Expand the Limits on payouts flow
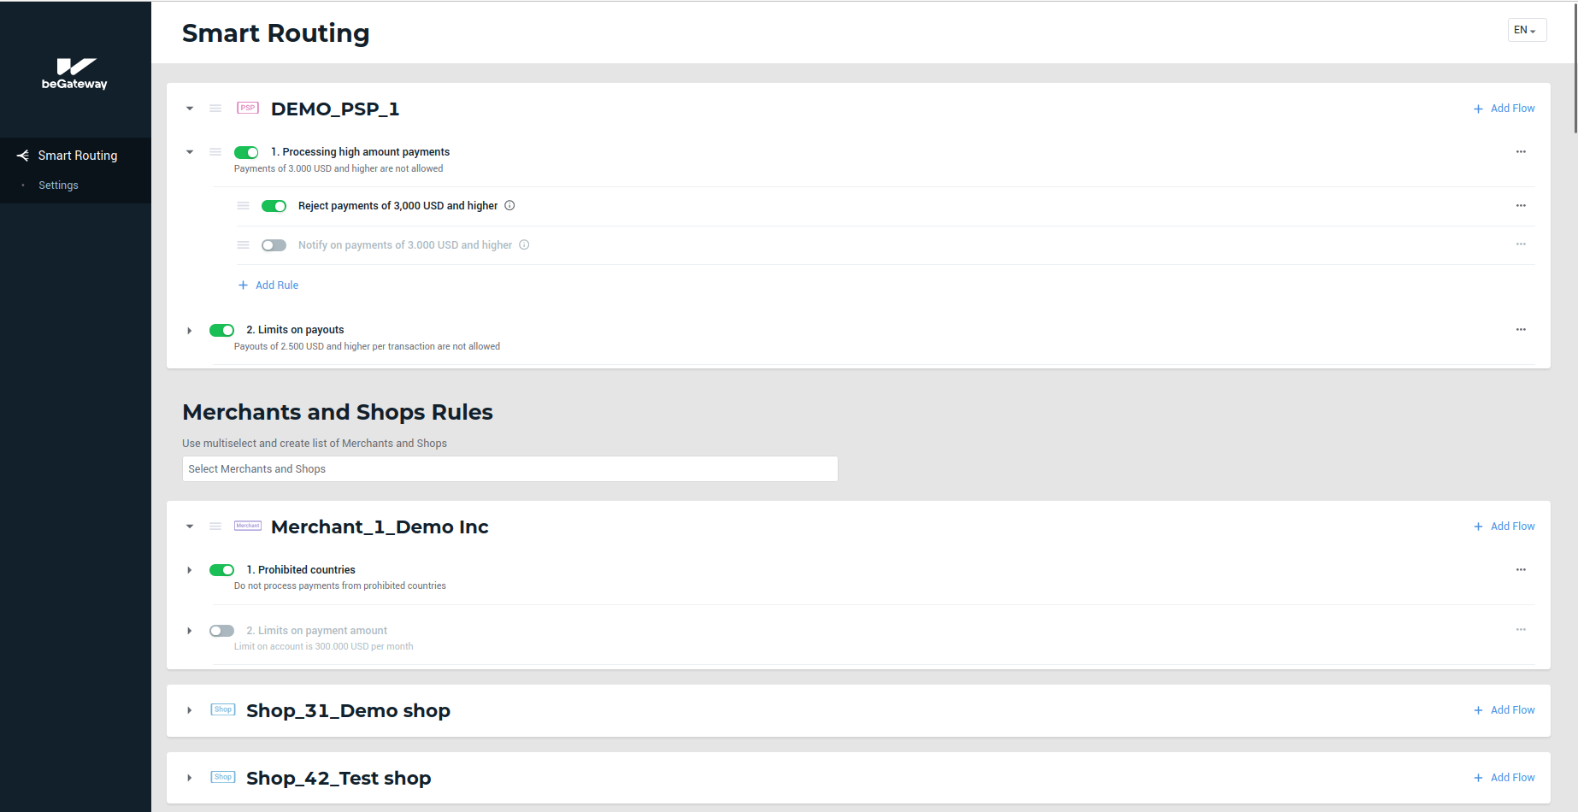1578x812 pixels. 190,331
